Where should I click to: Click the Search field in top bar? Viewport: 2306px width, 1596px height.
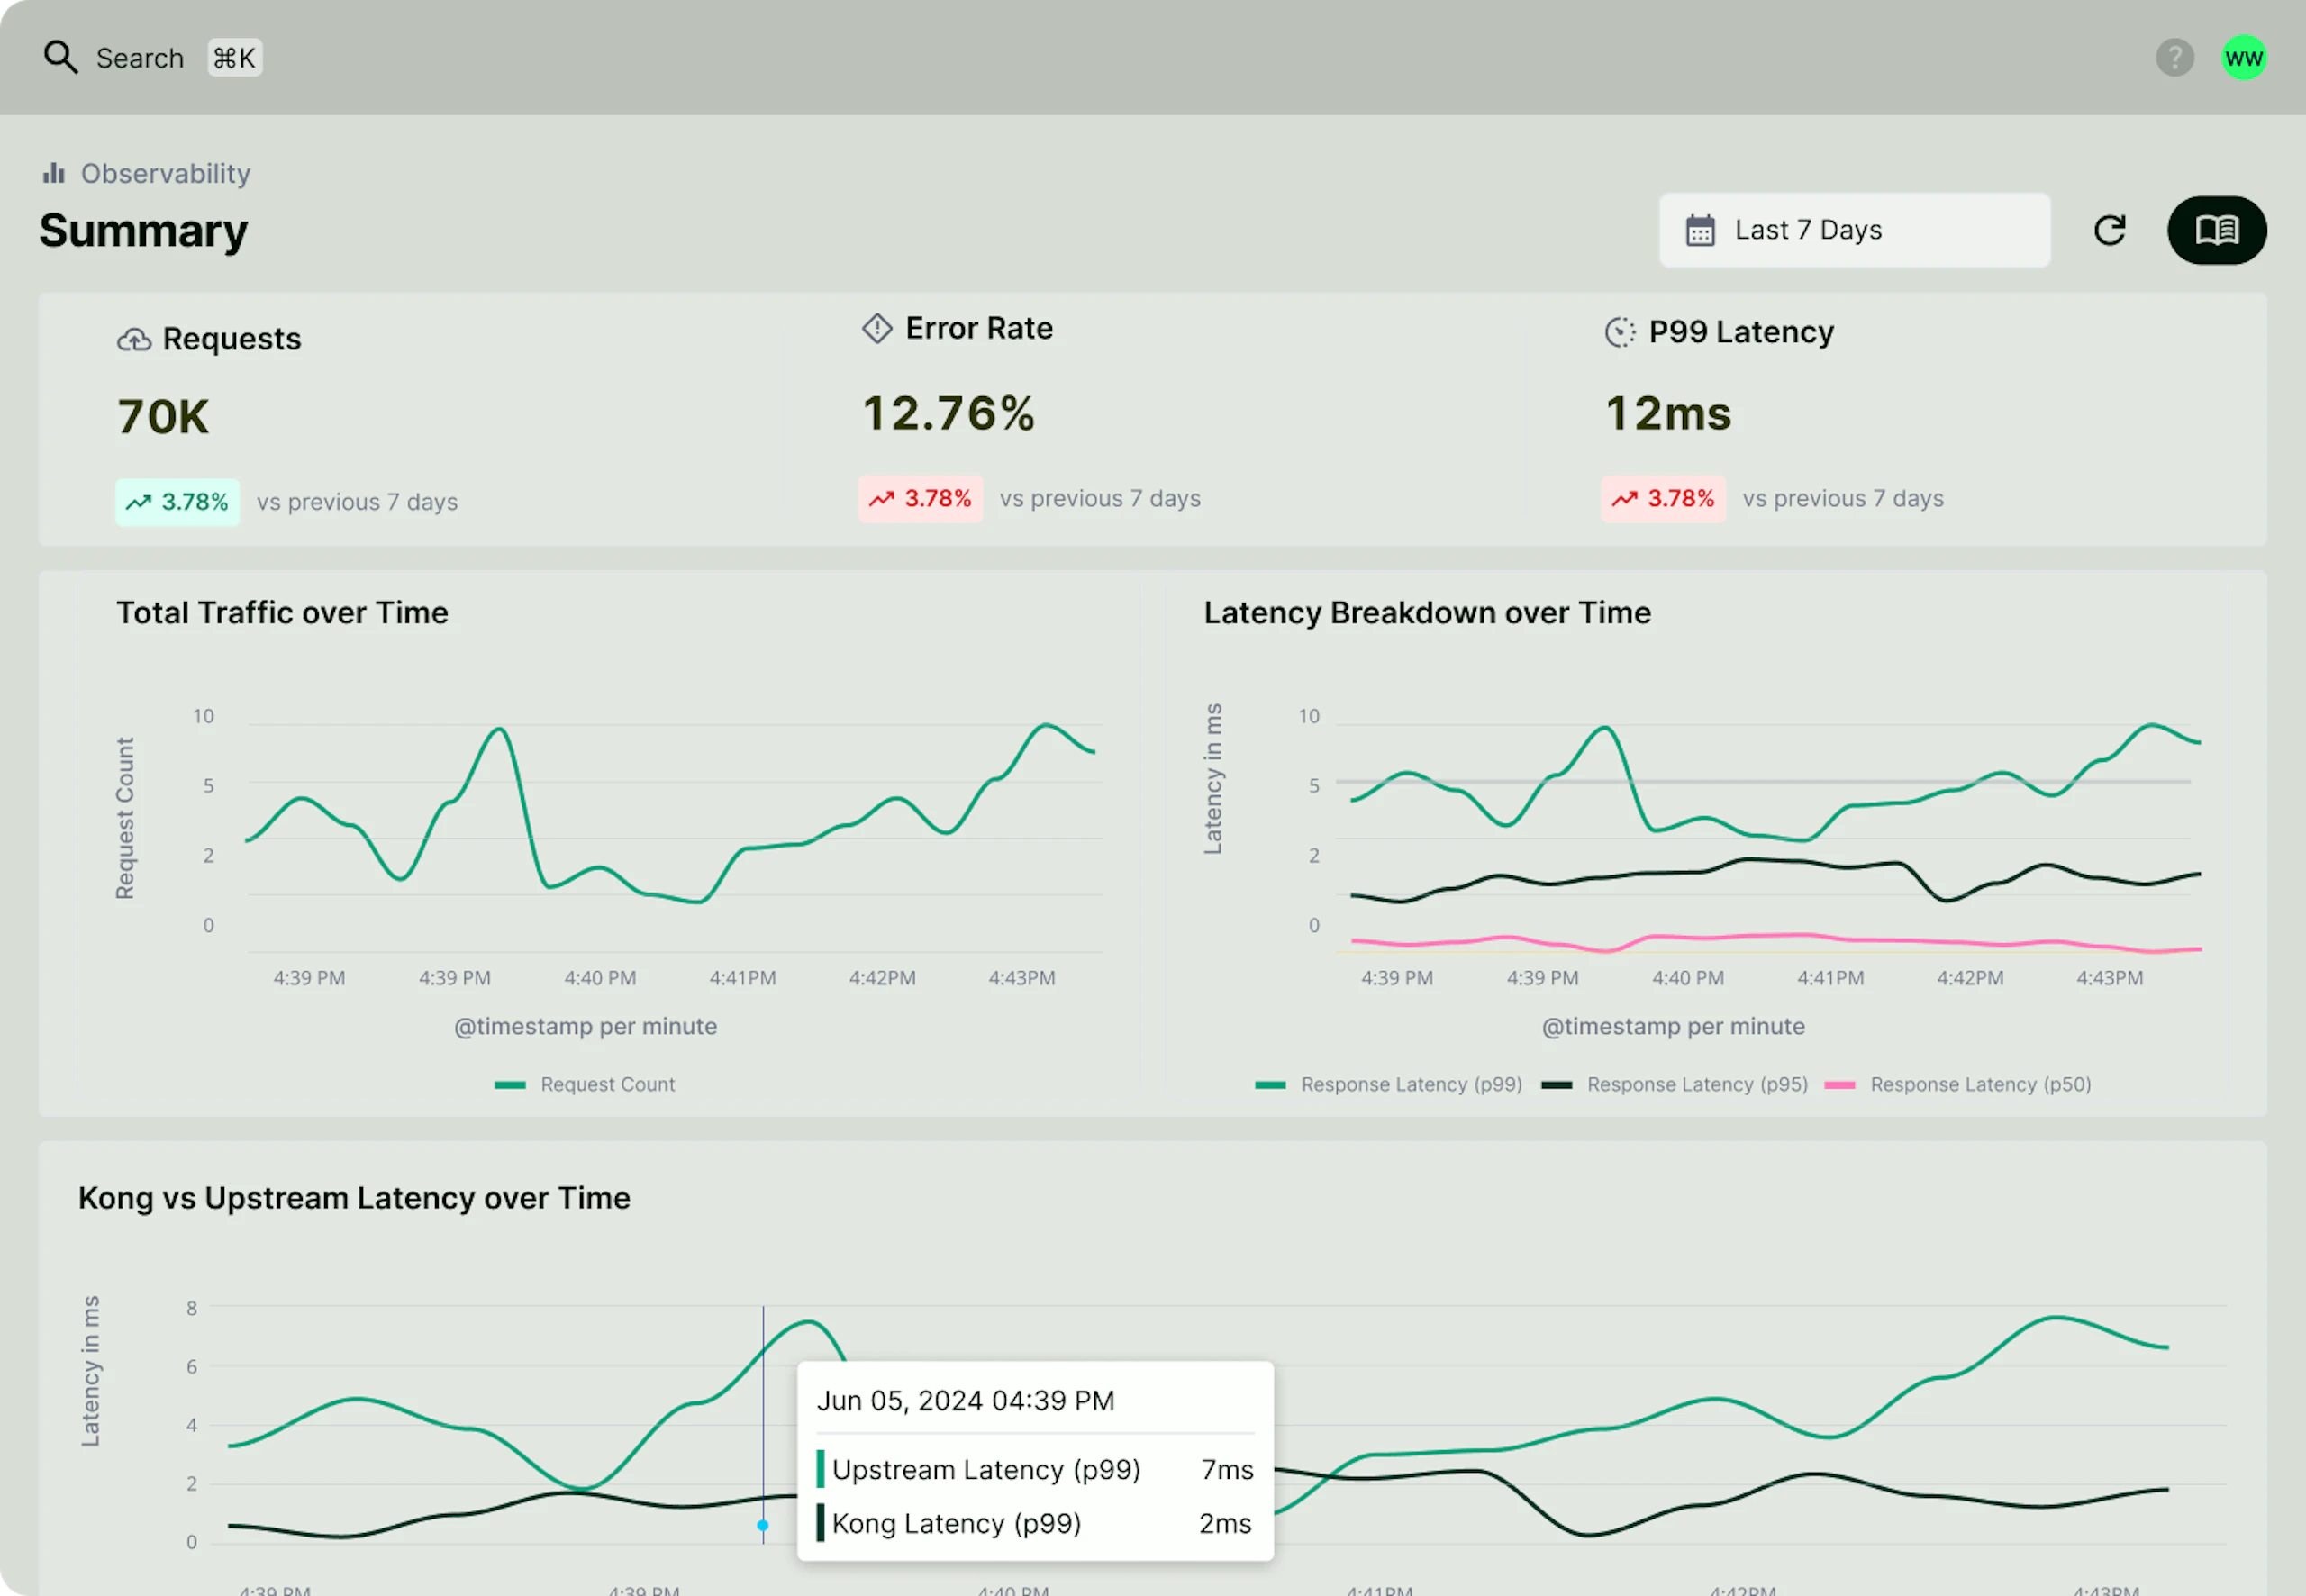point(140,59)
